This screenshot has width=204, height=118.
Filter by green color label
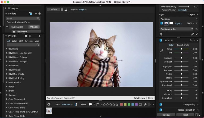(129, 104)
